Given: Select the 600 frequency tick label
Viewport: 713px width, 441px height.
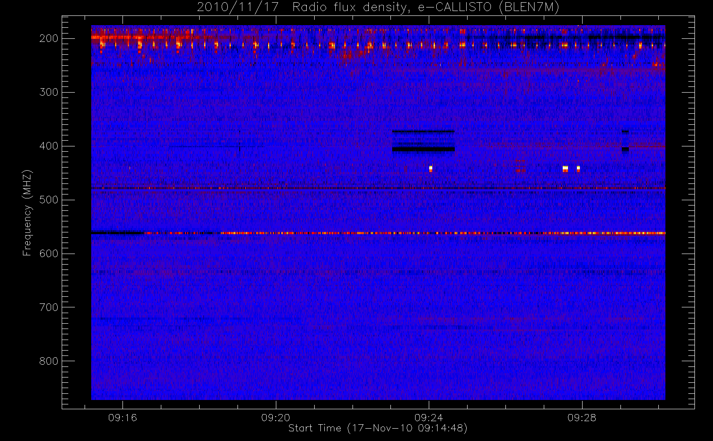Looking at the screenshot, I should 48,254.
